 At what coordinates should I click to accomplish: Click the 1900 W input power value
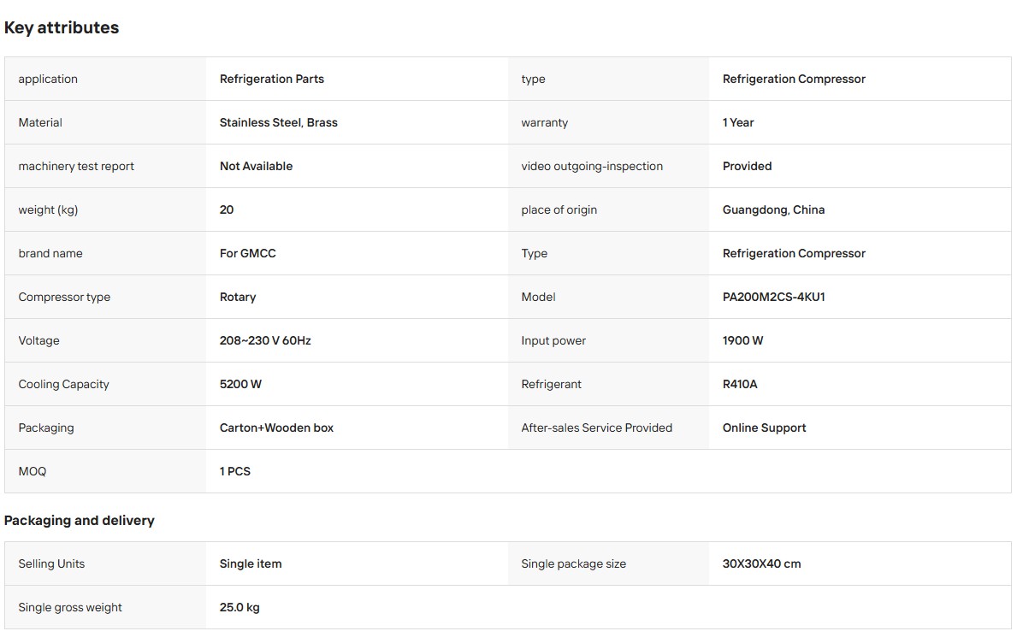point(742,340)
